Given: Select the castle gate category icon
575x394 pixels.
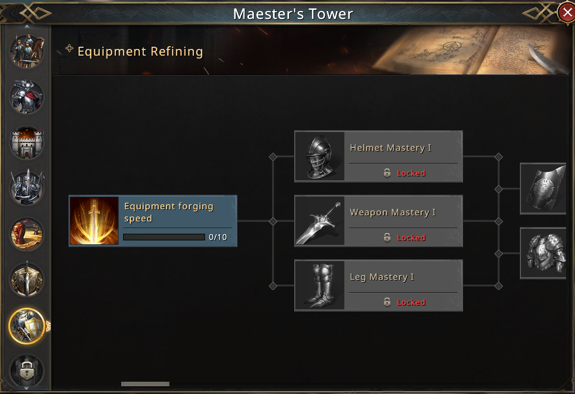Looking at the screenshot, I should pyautogui.click(x=27, y=142).
